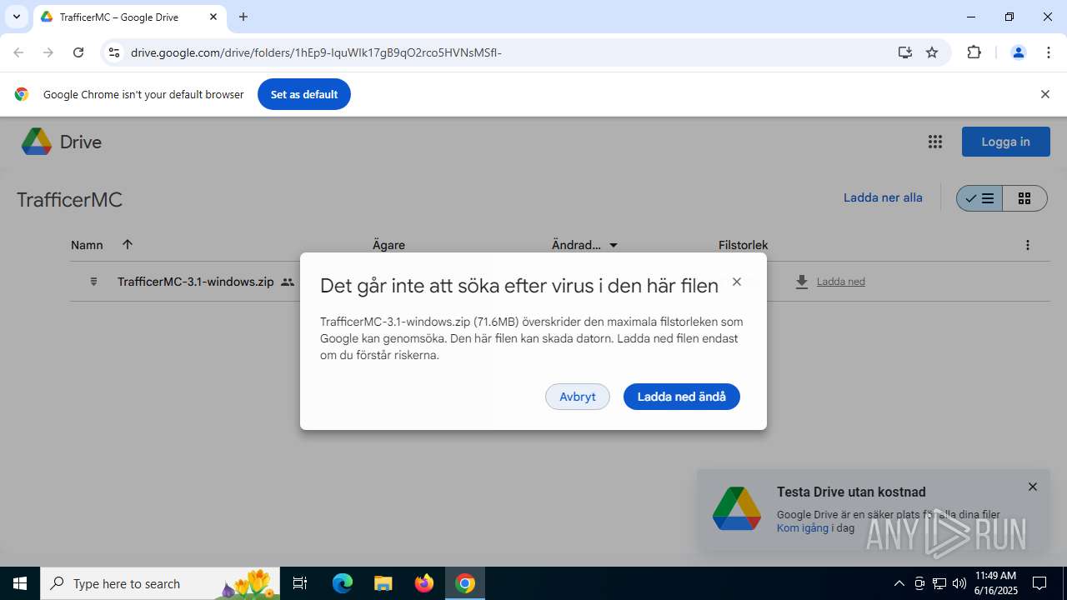The width and height of the screenshot is (1067, 600).
Task: Switch to grid view layout
Action: 1024,198
